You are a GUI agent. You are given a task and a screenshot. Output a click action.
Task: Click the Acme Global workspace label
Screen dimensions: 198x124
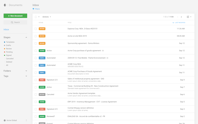point(12,120)
